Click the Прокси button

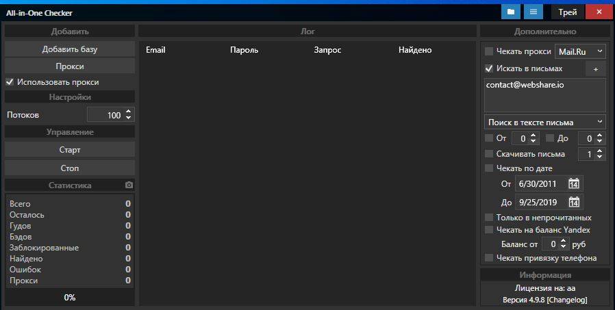click(x=70, y=66)
